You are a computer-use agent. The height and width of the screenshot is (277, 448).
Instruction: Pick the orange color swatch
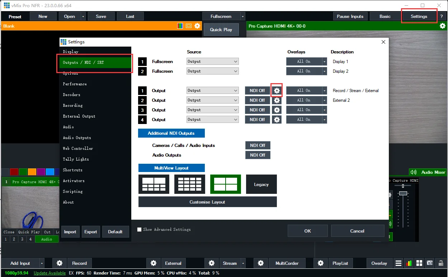(32, 172)
